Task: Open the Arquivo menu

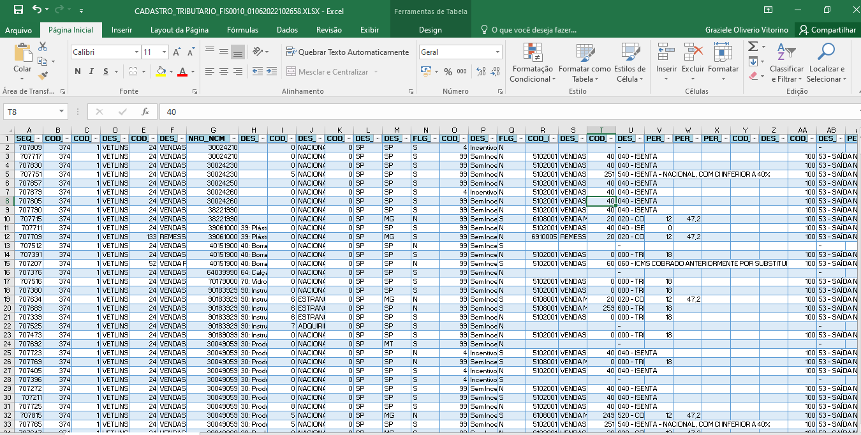Action: [x=18, y=30]
